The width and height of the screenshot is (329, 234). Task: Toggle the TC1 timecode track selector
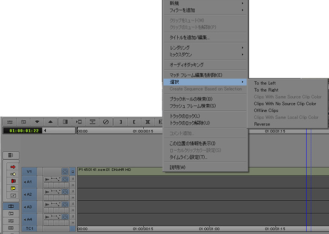pyautogui.click(x=29, y=229)
